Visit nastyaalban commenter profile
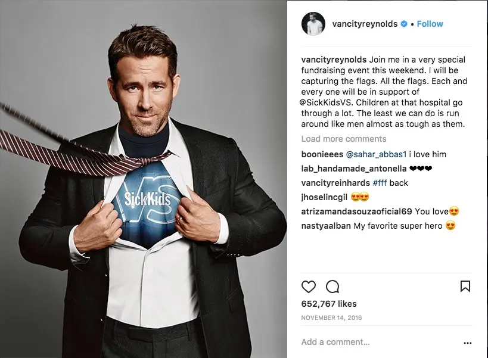Viewport: 488px width, 358px height. coord(326,226)
